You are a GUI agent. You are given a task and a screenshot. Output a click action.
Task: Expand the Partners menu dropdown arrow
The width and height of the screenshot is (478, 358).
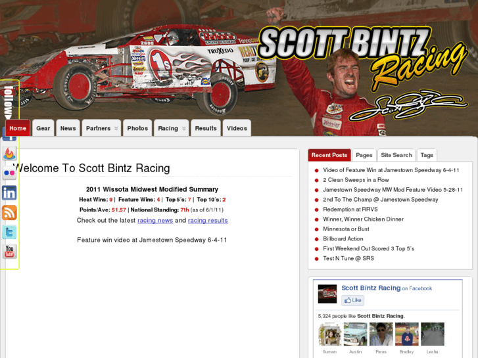[x=116, y=129]
